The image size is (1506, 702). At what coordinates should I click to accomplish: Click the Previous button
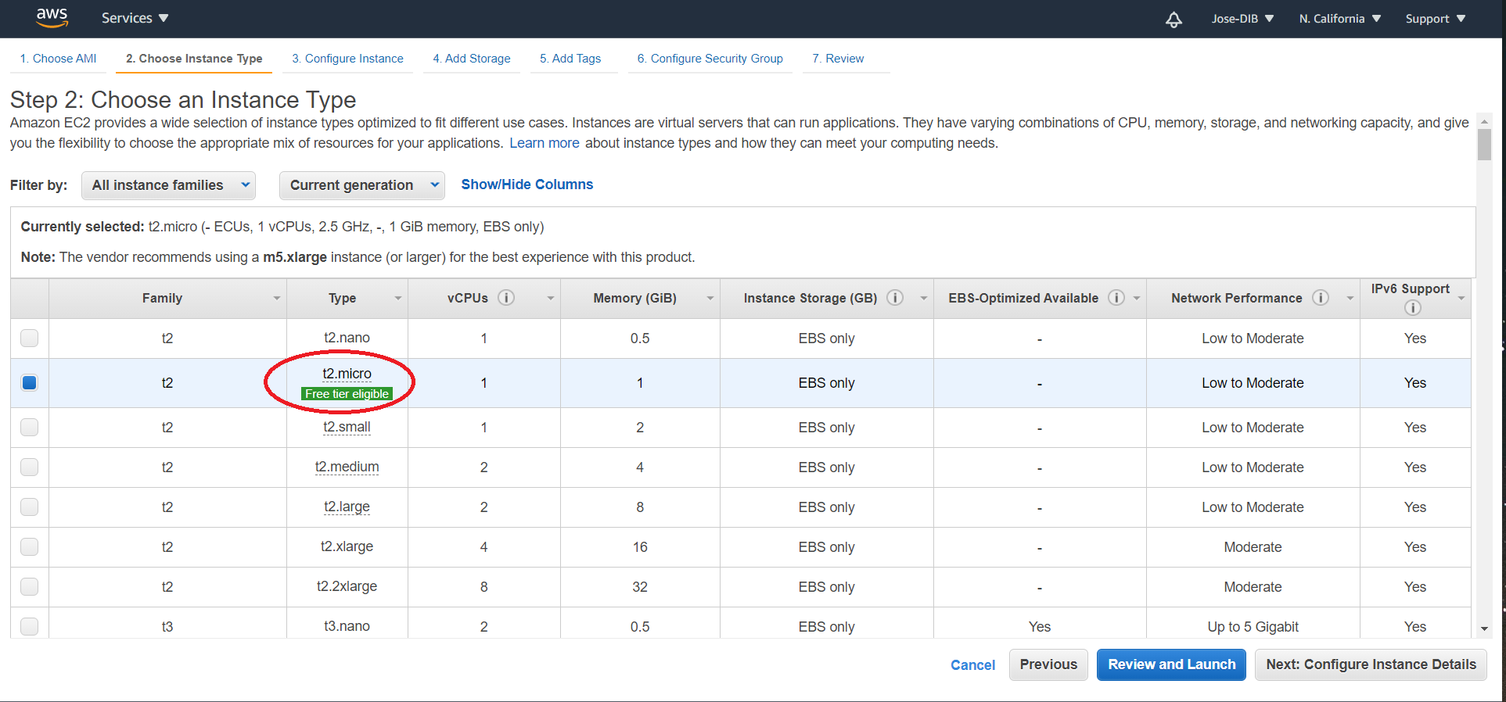click(1048, 664)
